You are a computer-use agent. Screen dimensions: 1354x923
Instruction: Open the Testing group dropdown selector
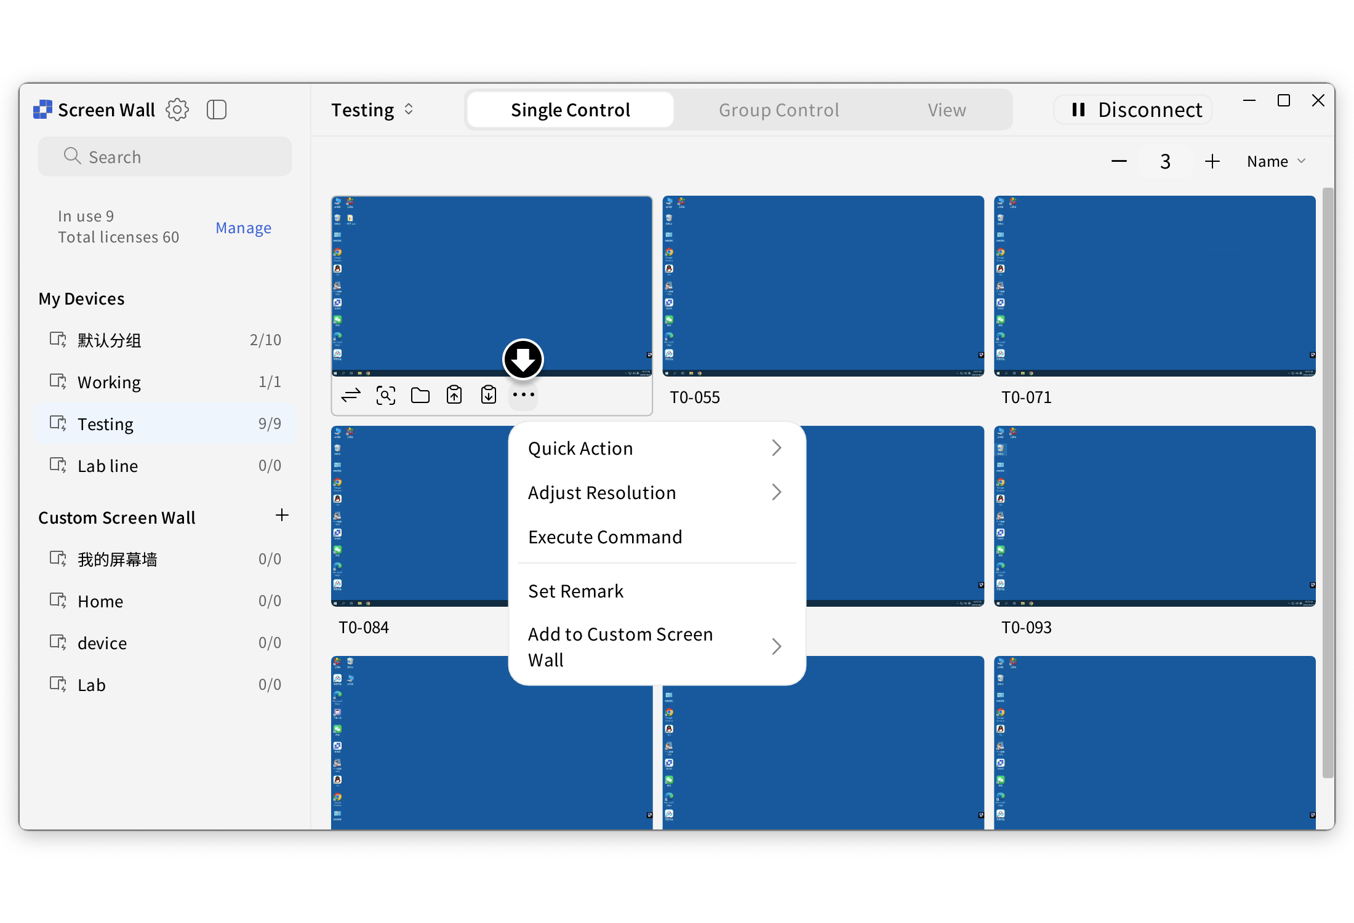point(372,110)
